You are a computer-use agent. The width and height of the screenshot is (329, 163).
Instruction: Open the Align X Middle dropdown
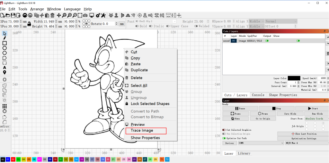tap(256, 21)
